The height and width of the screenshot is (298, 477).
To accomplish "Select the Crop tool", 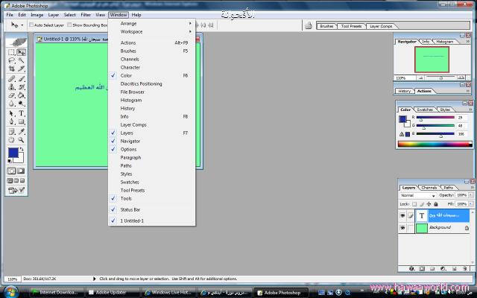I will pyautogui.click(x=11, y=69).
